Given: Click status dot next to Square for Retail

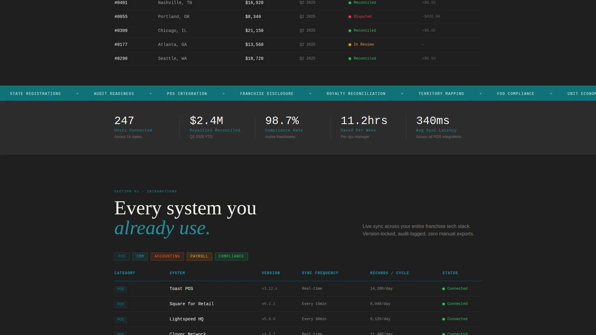Looking at the screenshot, I should pyautogui.click(x=444, y=304).
